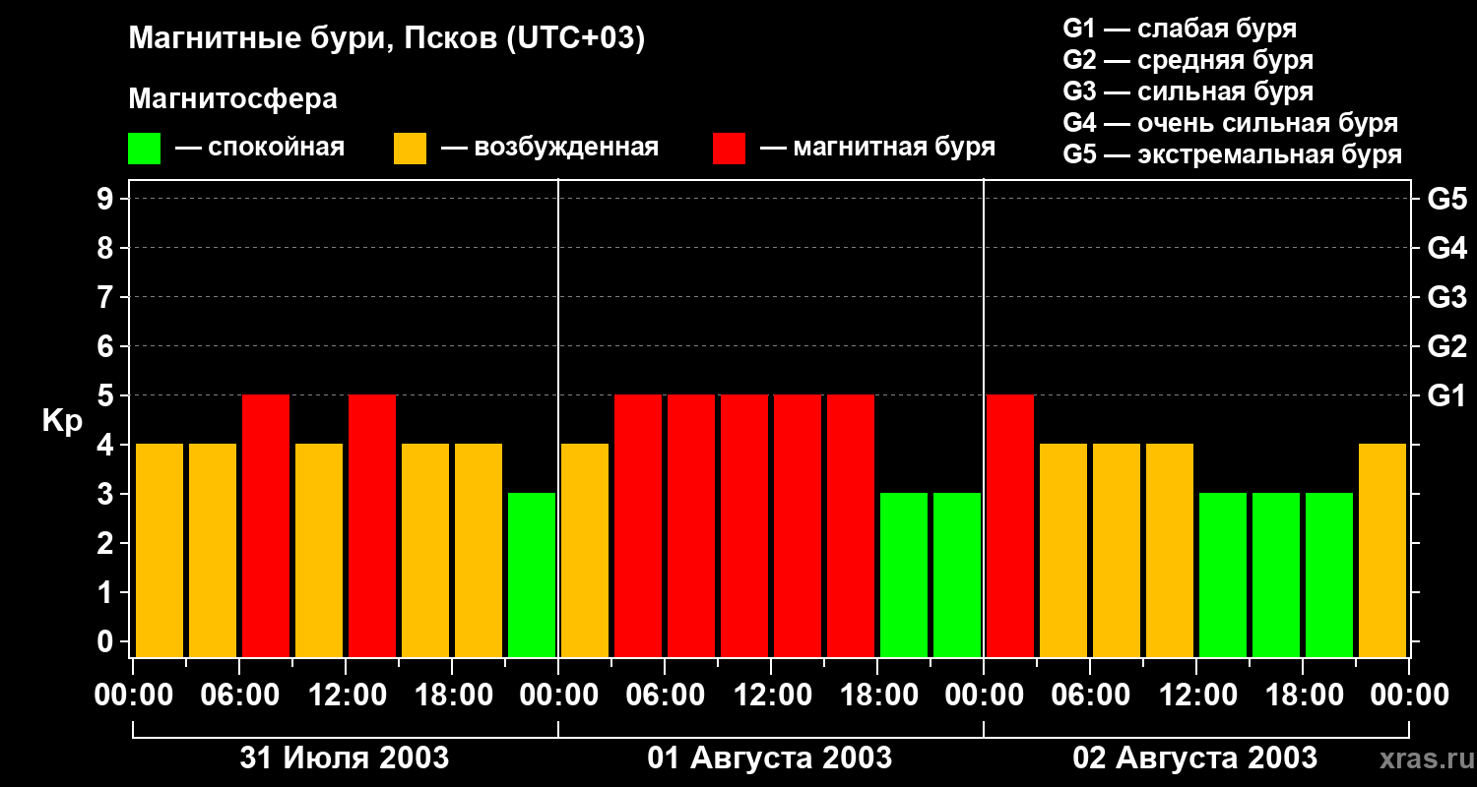Click the 'G5 — экстремальная буря' legend text
The width and height of the screenshot is (1477, 787).
pyautogui.click(x=1232, y=154)
